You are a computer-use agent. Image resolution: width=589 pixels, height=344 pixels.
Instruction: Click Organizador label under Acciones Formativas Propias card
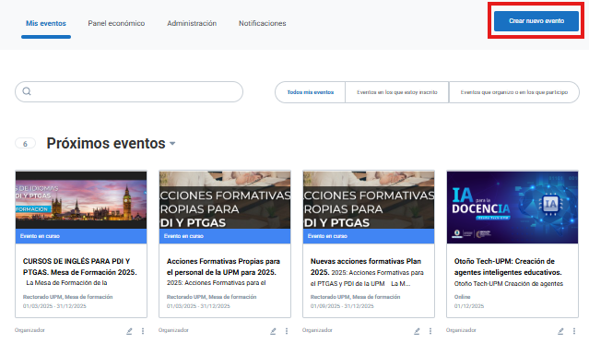point(173,330)
